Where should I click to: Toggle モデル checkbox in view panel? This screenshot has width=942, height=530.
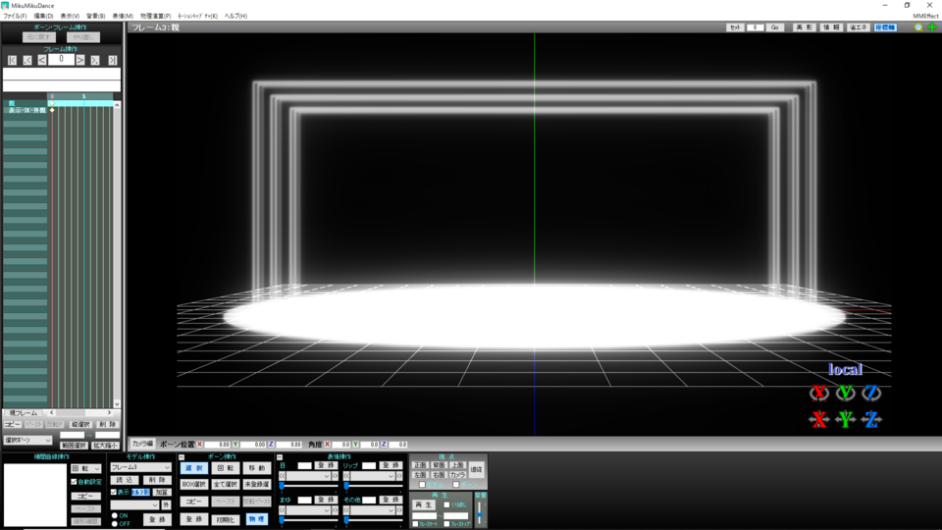422,485
